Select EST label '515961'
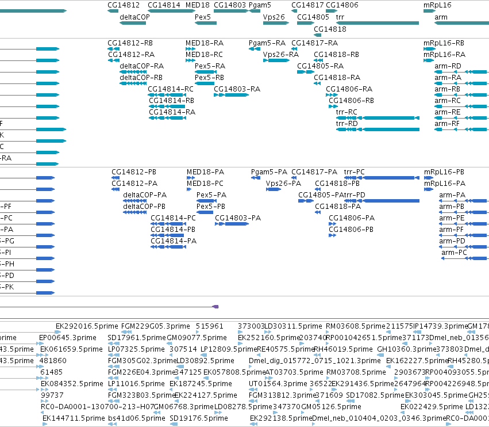Image resolution: width=489 pixels, height=427 pixels. tap(210, 326)
